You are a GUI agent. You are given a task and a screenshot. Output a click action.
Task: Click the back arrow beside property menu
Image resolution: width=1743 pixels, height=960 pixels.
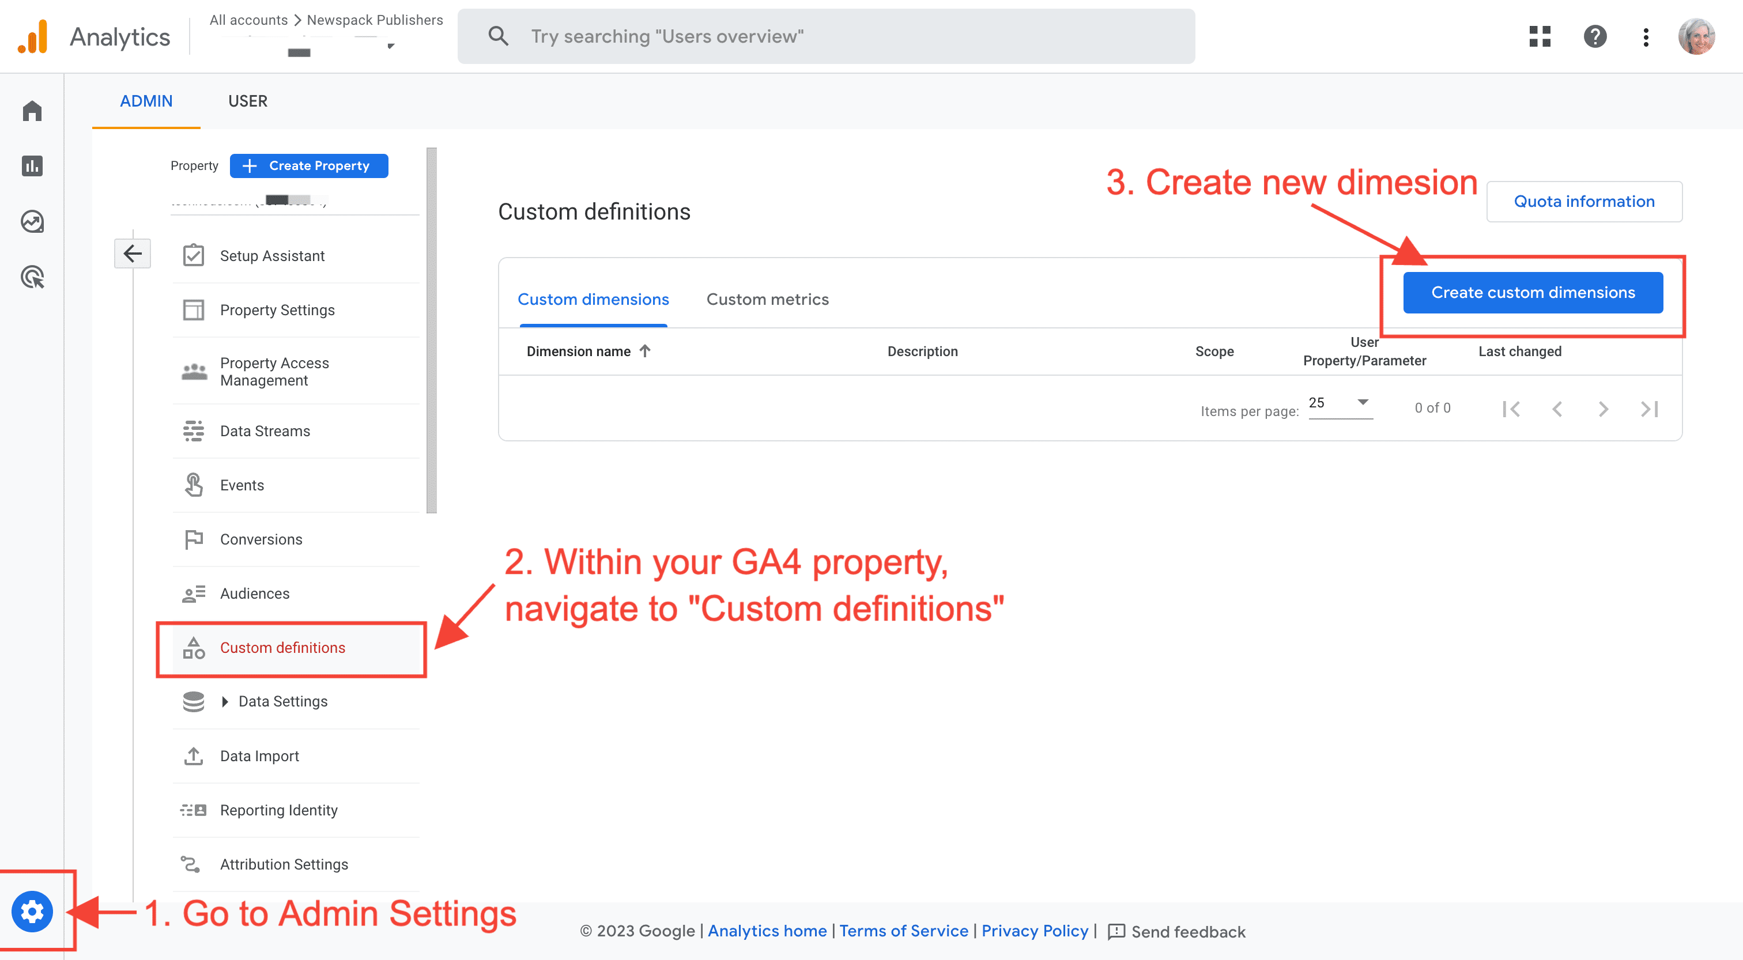pyautogui.click(x=133, y=254)
